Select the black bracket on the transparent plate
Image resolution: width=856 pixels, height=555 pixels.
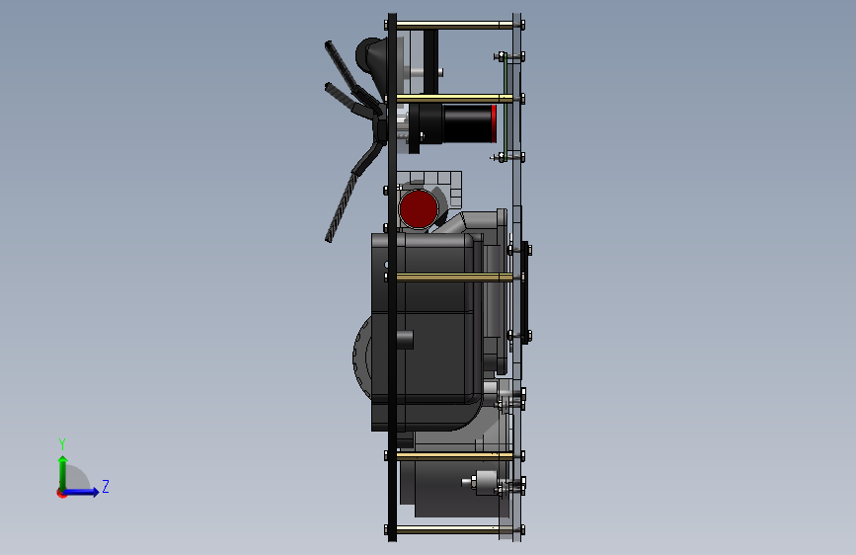[525, 292]
